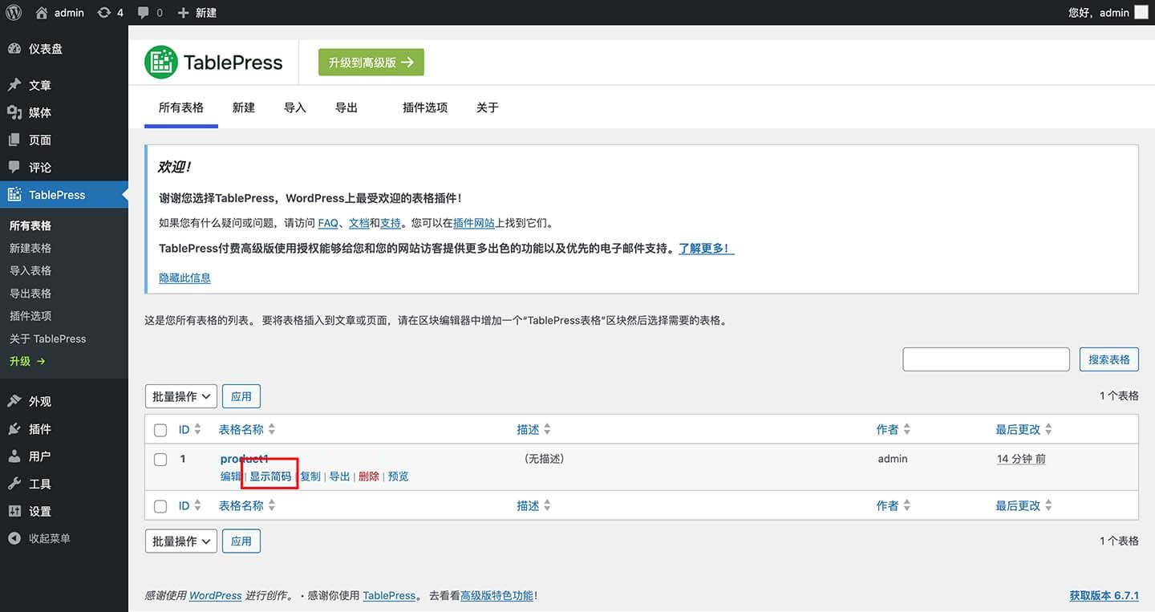Image resolution: width=1155 pixels, height=612 pixels.
Task: Open the comments bubble icon in top bar
Action: coord(143,13)
